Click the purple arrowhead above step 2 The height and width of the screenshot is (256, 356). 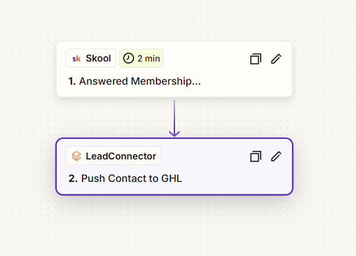174,134
